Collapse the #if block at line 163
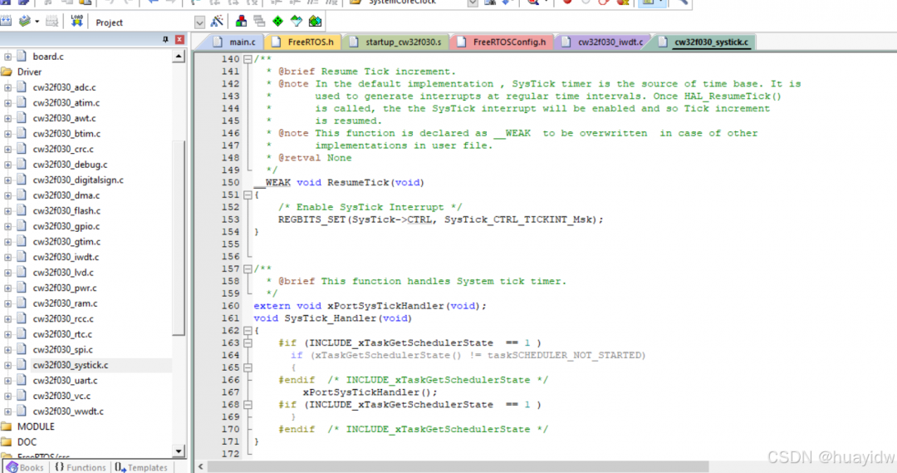Screen dimensions: 897x473 pyautogui.click(x=248, y=343)
